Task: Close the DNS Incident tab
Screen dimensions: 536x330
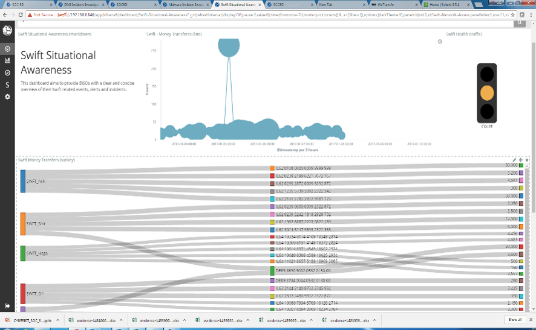Action: (103, 5)
